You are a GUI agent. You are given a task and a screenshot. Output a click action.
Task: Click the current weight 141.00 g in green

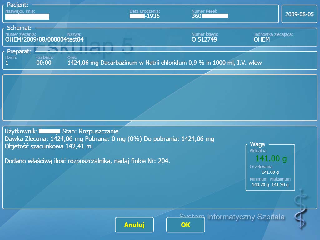(x=271, y=158)
